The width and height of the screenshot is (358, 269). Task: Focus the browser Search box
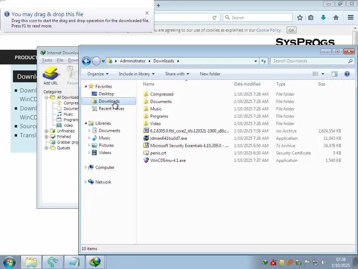(x=258, y=18)
